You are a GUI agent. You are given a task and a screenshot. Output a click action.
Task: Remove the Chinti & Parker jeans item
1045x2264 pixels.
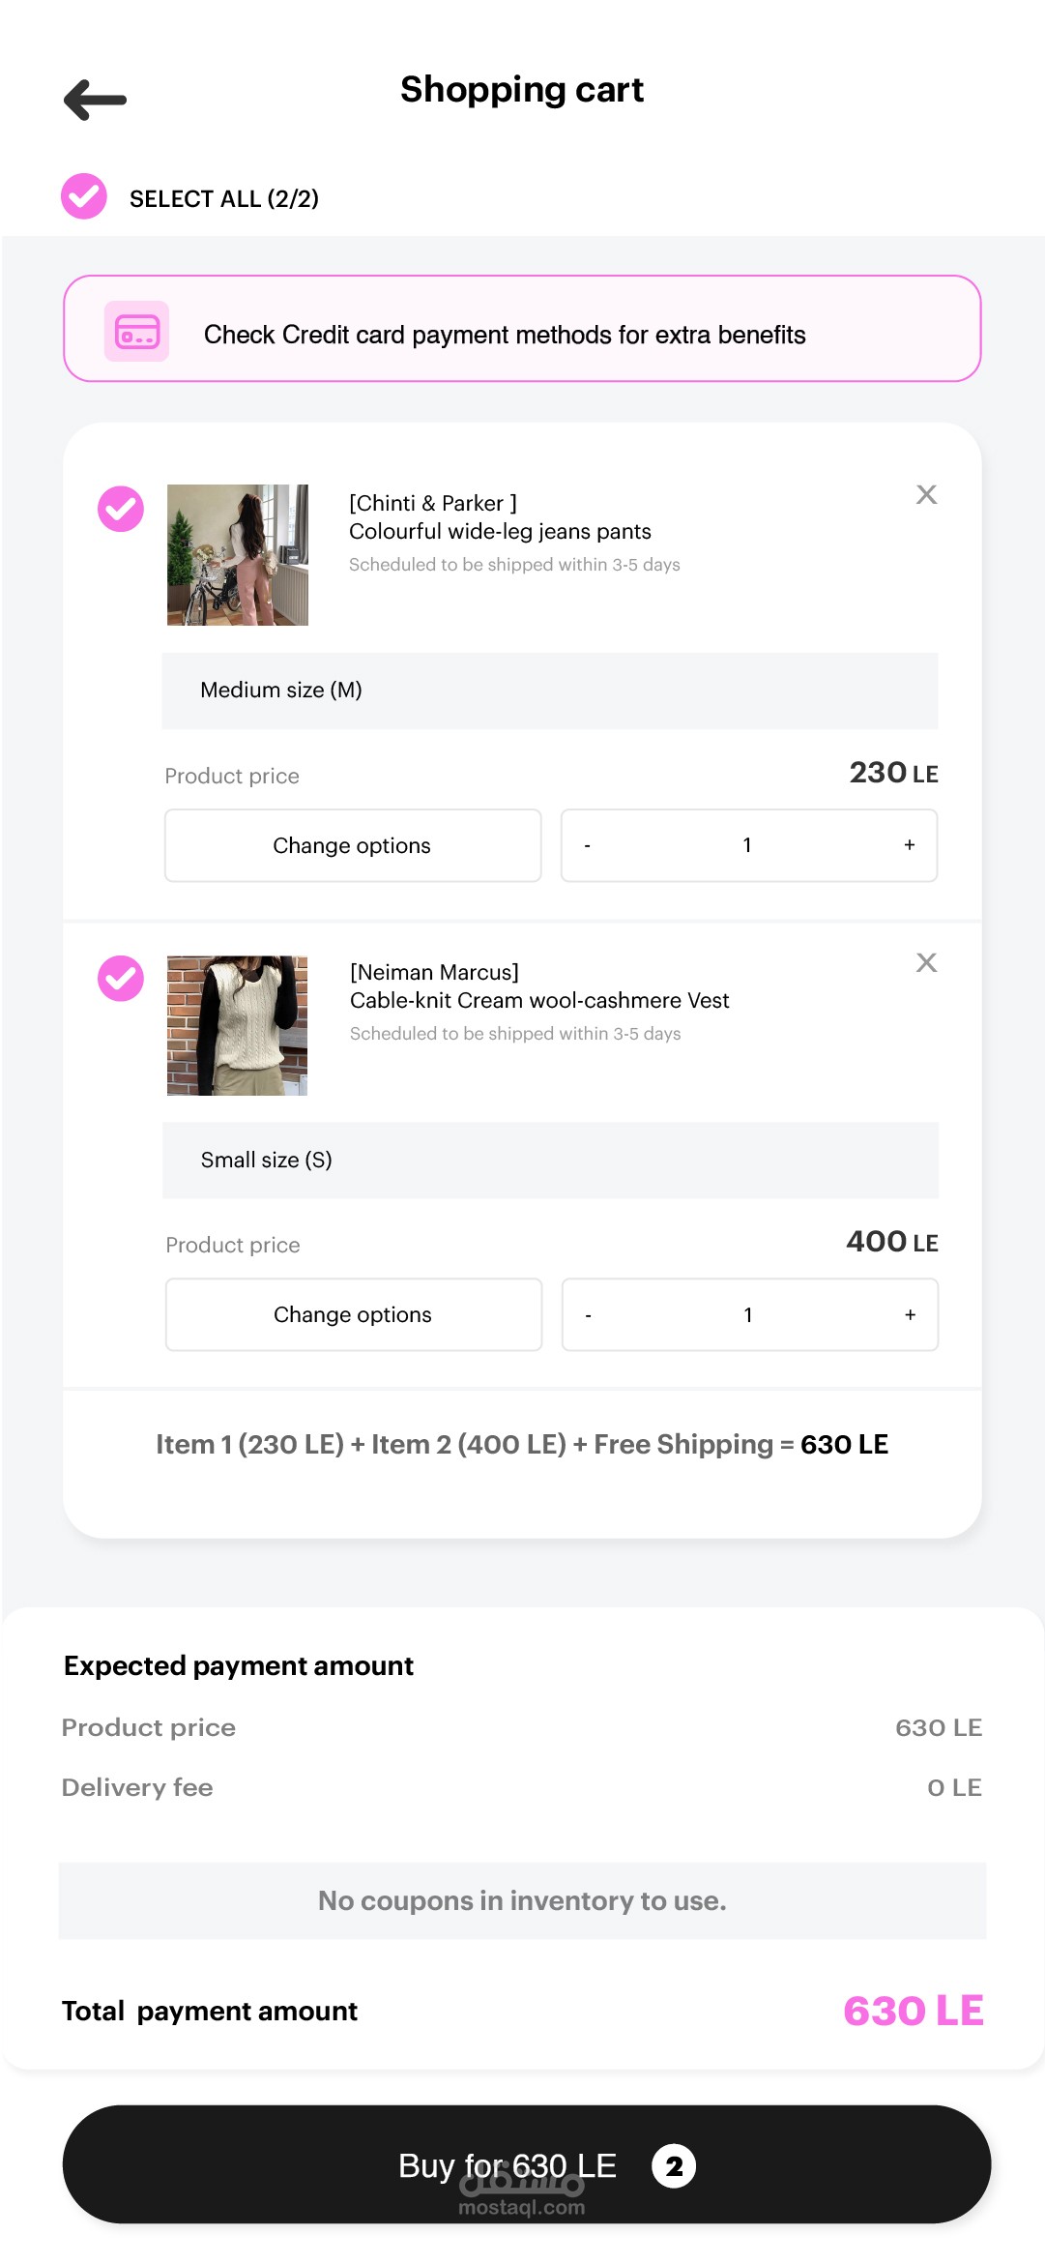coord(926,494)
